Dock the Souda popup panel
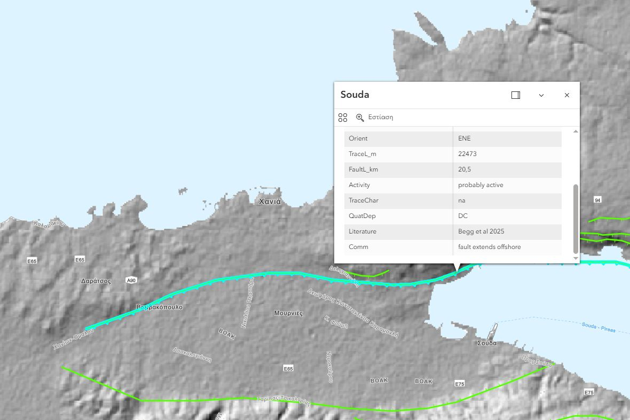Viewport: 630px width, 420px height. (x=515, y=95)
